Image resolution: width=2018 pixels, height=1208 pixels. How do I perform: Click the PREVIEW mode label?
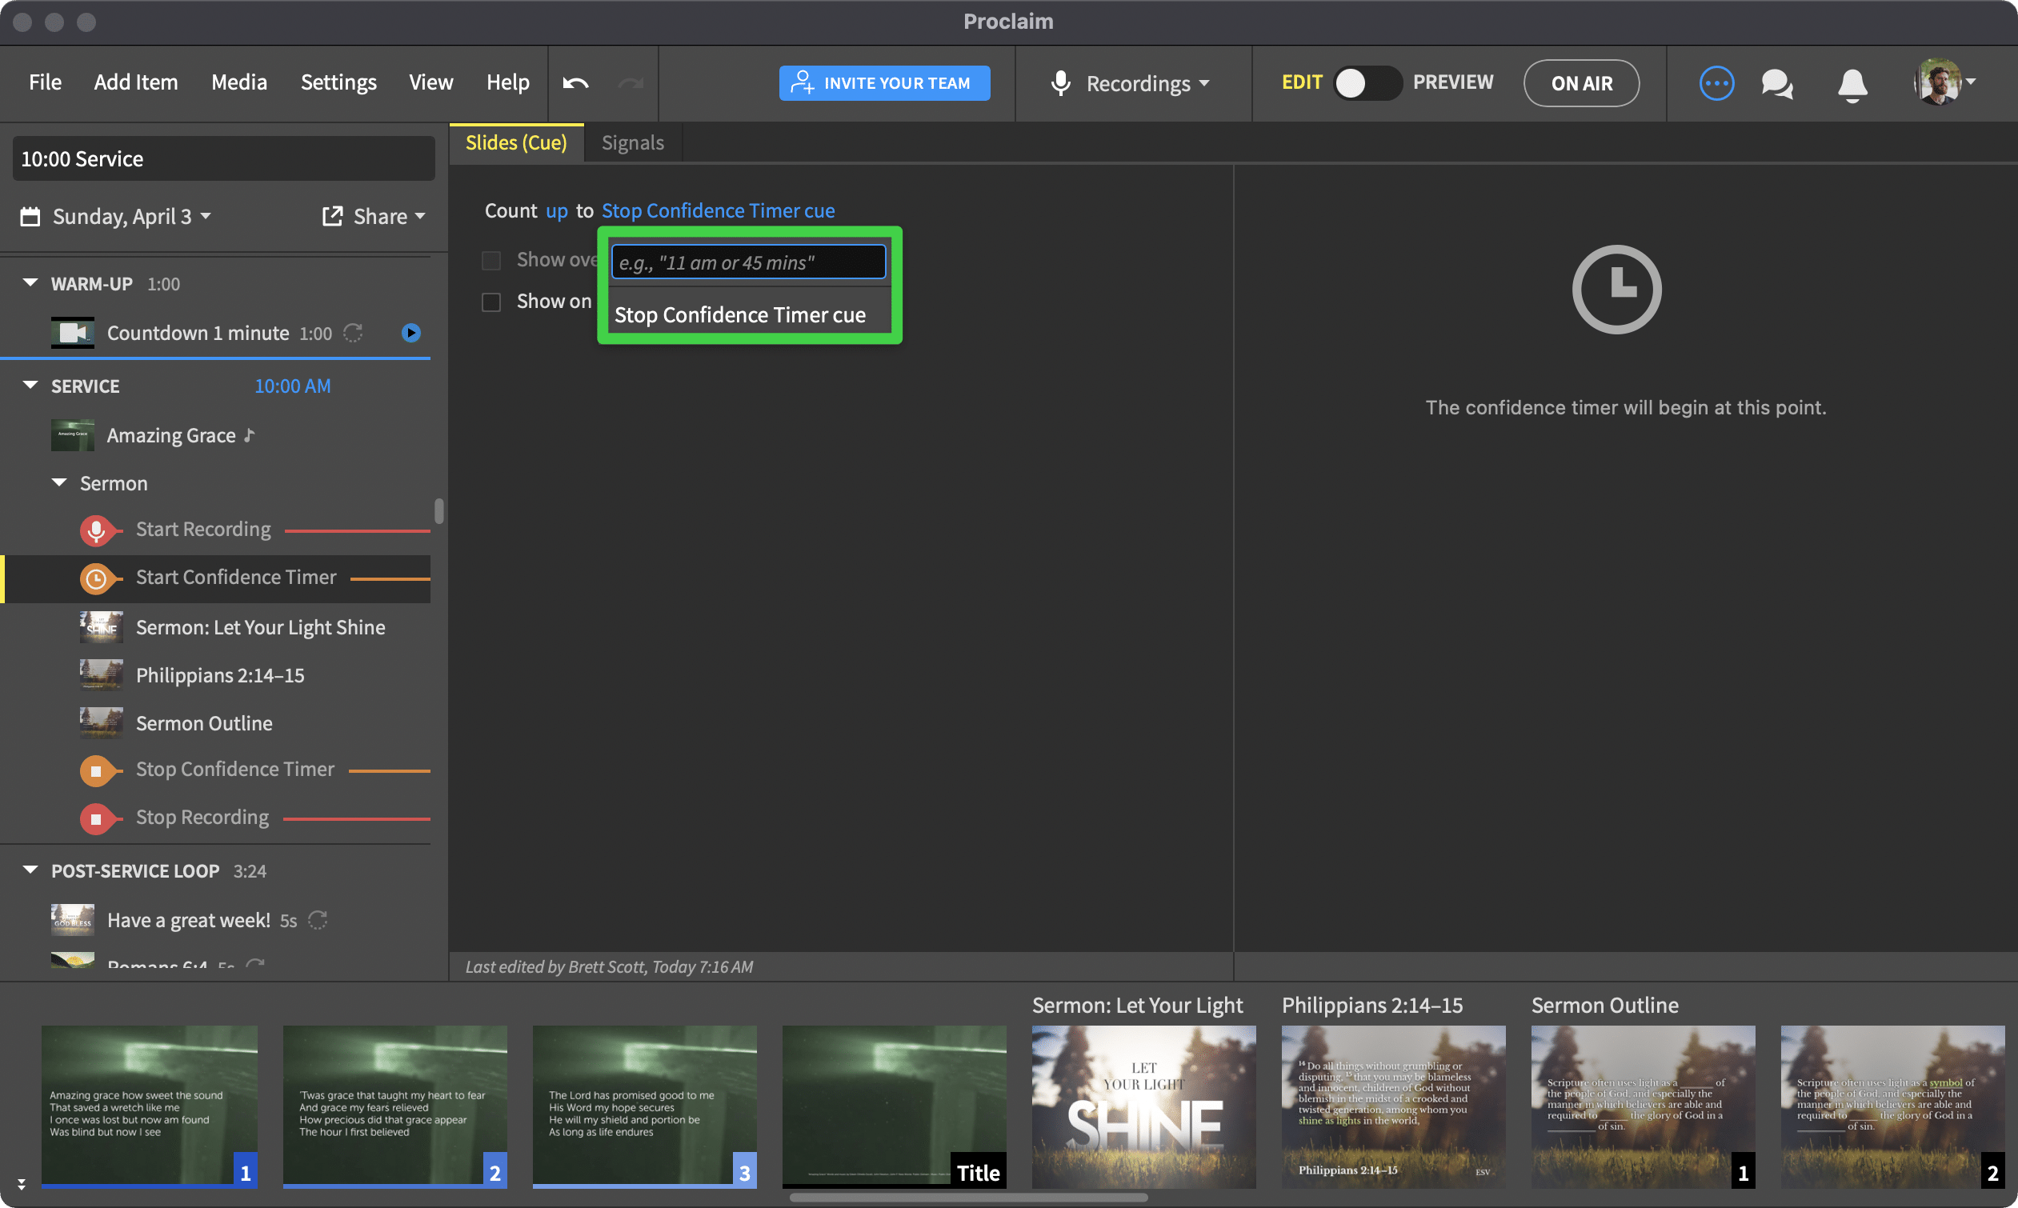1453,82
